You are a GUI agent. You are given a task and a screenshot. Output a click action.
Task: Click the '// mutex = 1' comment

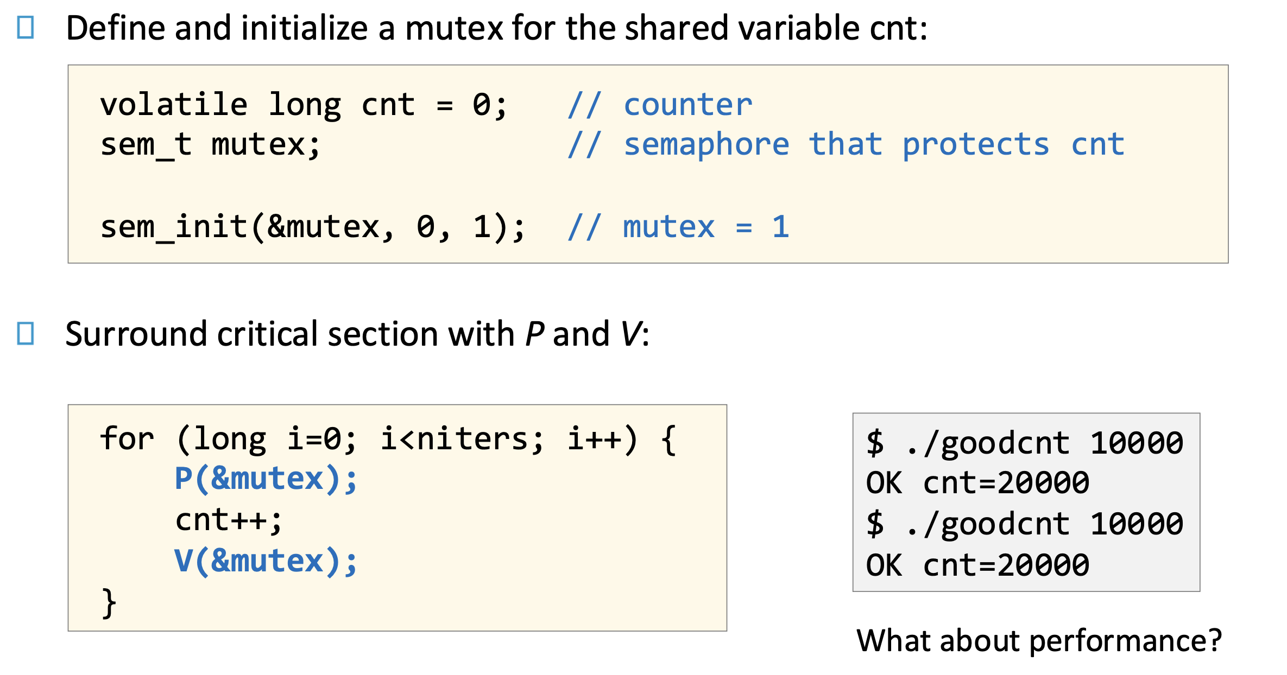(678, 227)
